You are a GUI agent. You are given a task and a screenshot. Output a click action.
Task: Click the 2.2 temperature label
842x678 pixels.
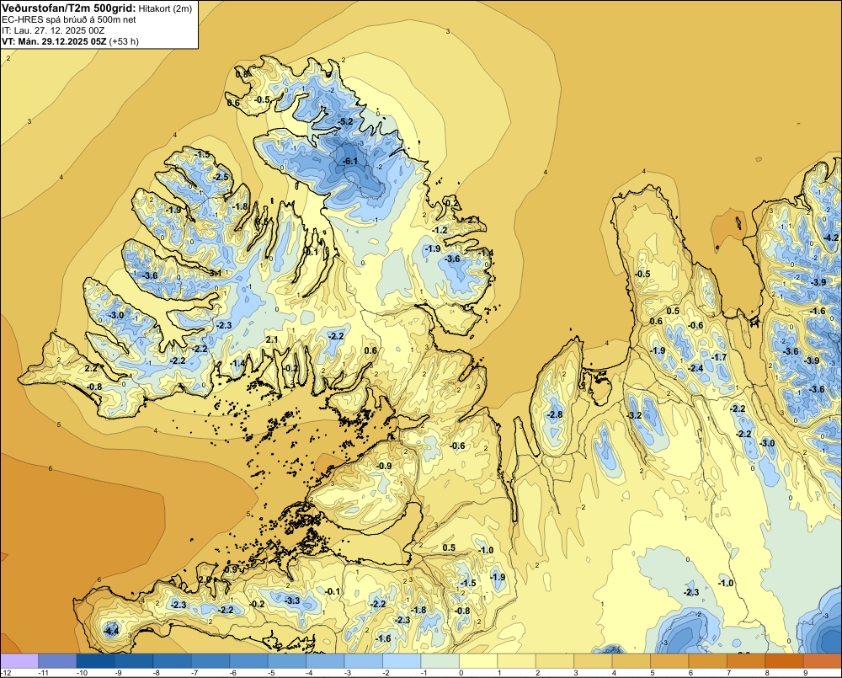coord(91,368)
